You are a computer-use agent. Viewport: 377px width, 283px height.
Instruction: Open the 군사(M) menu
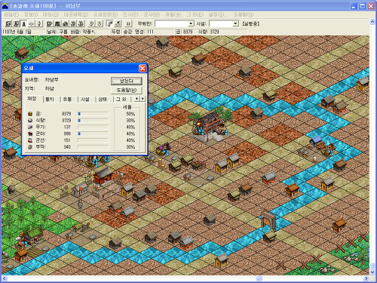[152, 14]
